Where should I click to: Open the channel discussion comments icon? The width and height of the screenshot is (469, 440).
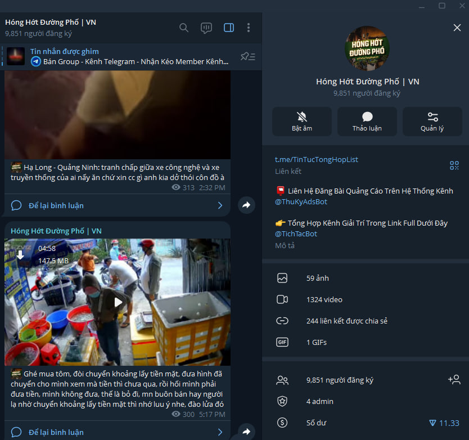(x=206, y=28)
